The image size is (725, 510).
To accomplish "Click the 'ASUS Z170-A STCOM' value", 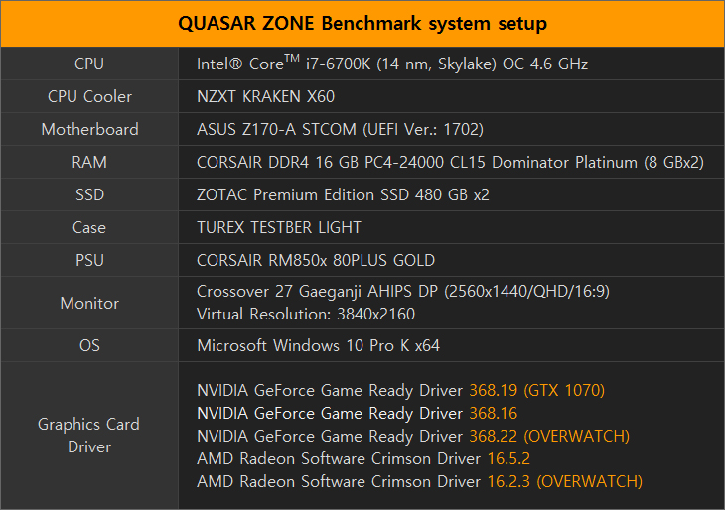I will [x=340, y=129].
